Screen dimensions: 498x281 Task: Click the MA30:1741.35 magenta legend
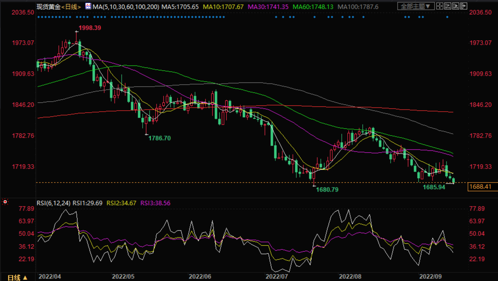pos(268,7)
